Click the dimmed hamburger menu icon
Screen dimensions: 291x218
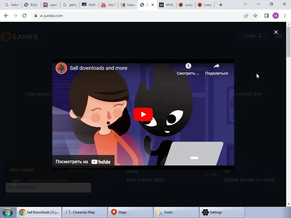pyautogui.click(x=279, y=35)
